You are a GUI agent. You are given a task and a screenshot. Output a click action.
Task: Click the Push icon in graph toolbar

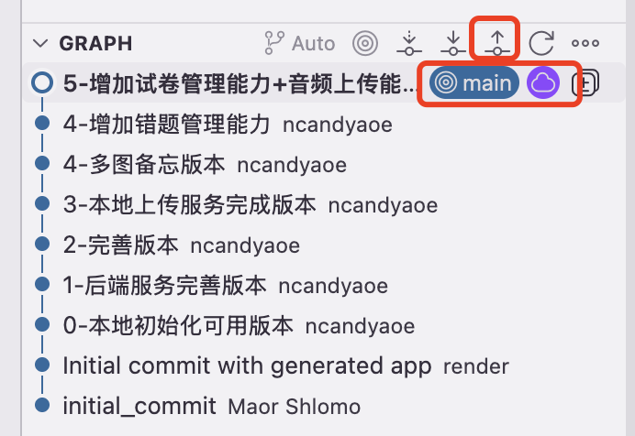pyautogui.click(x=497, y=43)
